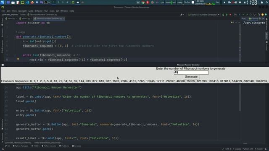Open the Refactor menu
The width and height of the screenshot is (269, 151).
[x=38, y=11]
